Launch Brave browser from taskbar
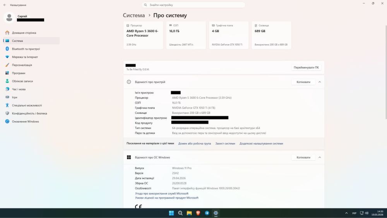The image size is (387, 218). point(198,213)
